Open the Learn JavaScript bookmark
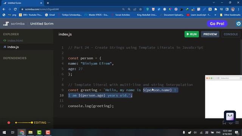This screenshot has width=242, height=136. point(199,15)
